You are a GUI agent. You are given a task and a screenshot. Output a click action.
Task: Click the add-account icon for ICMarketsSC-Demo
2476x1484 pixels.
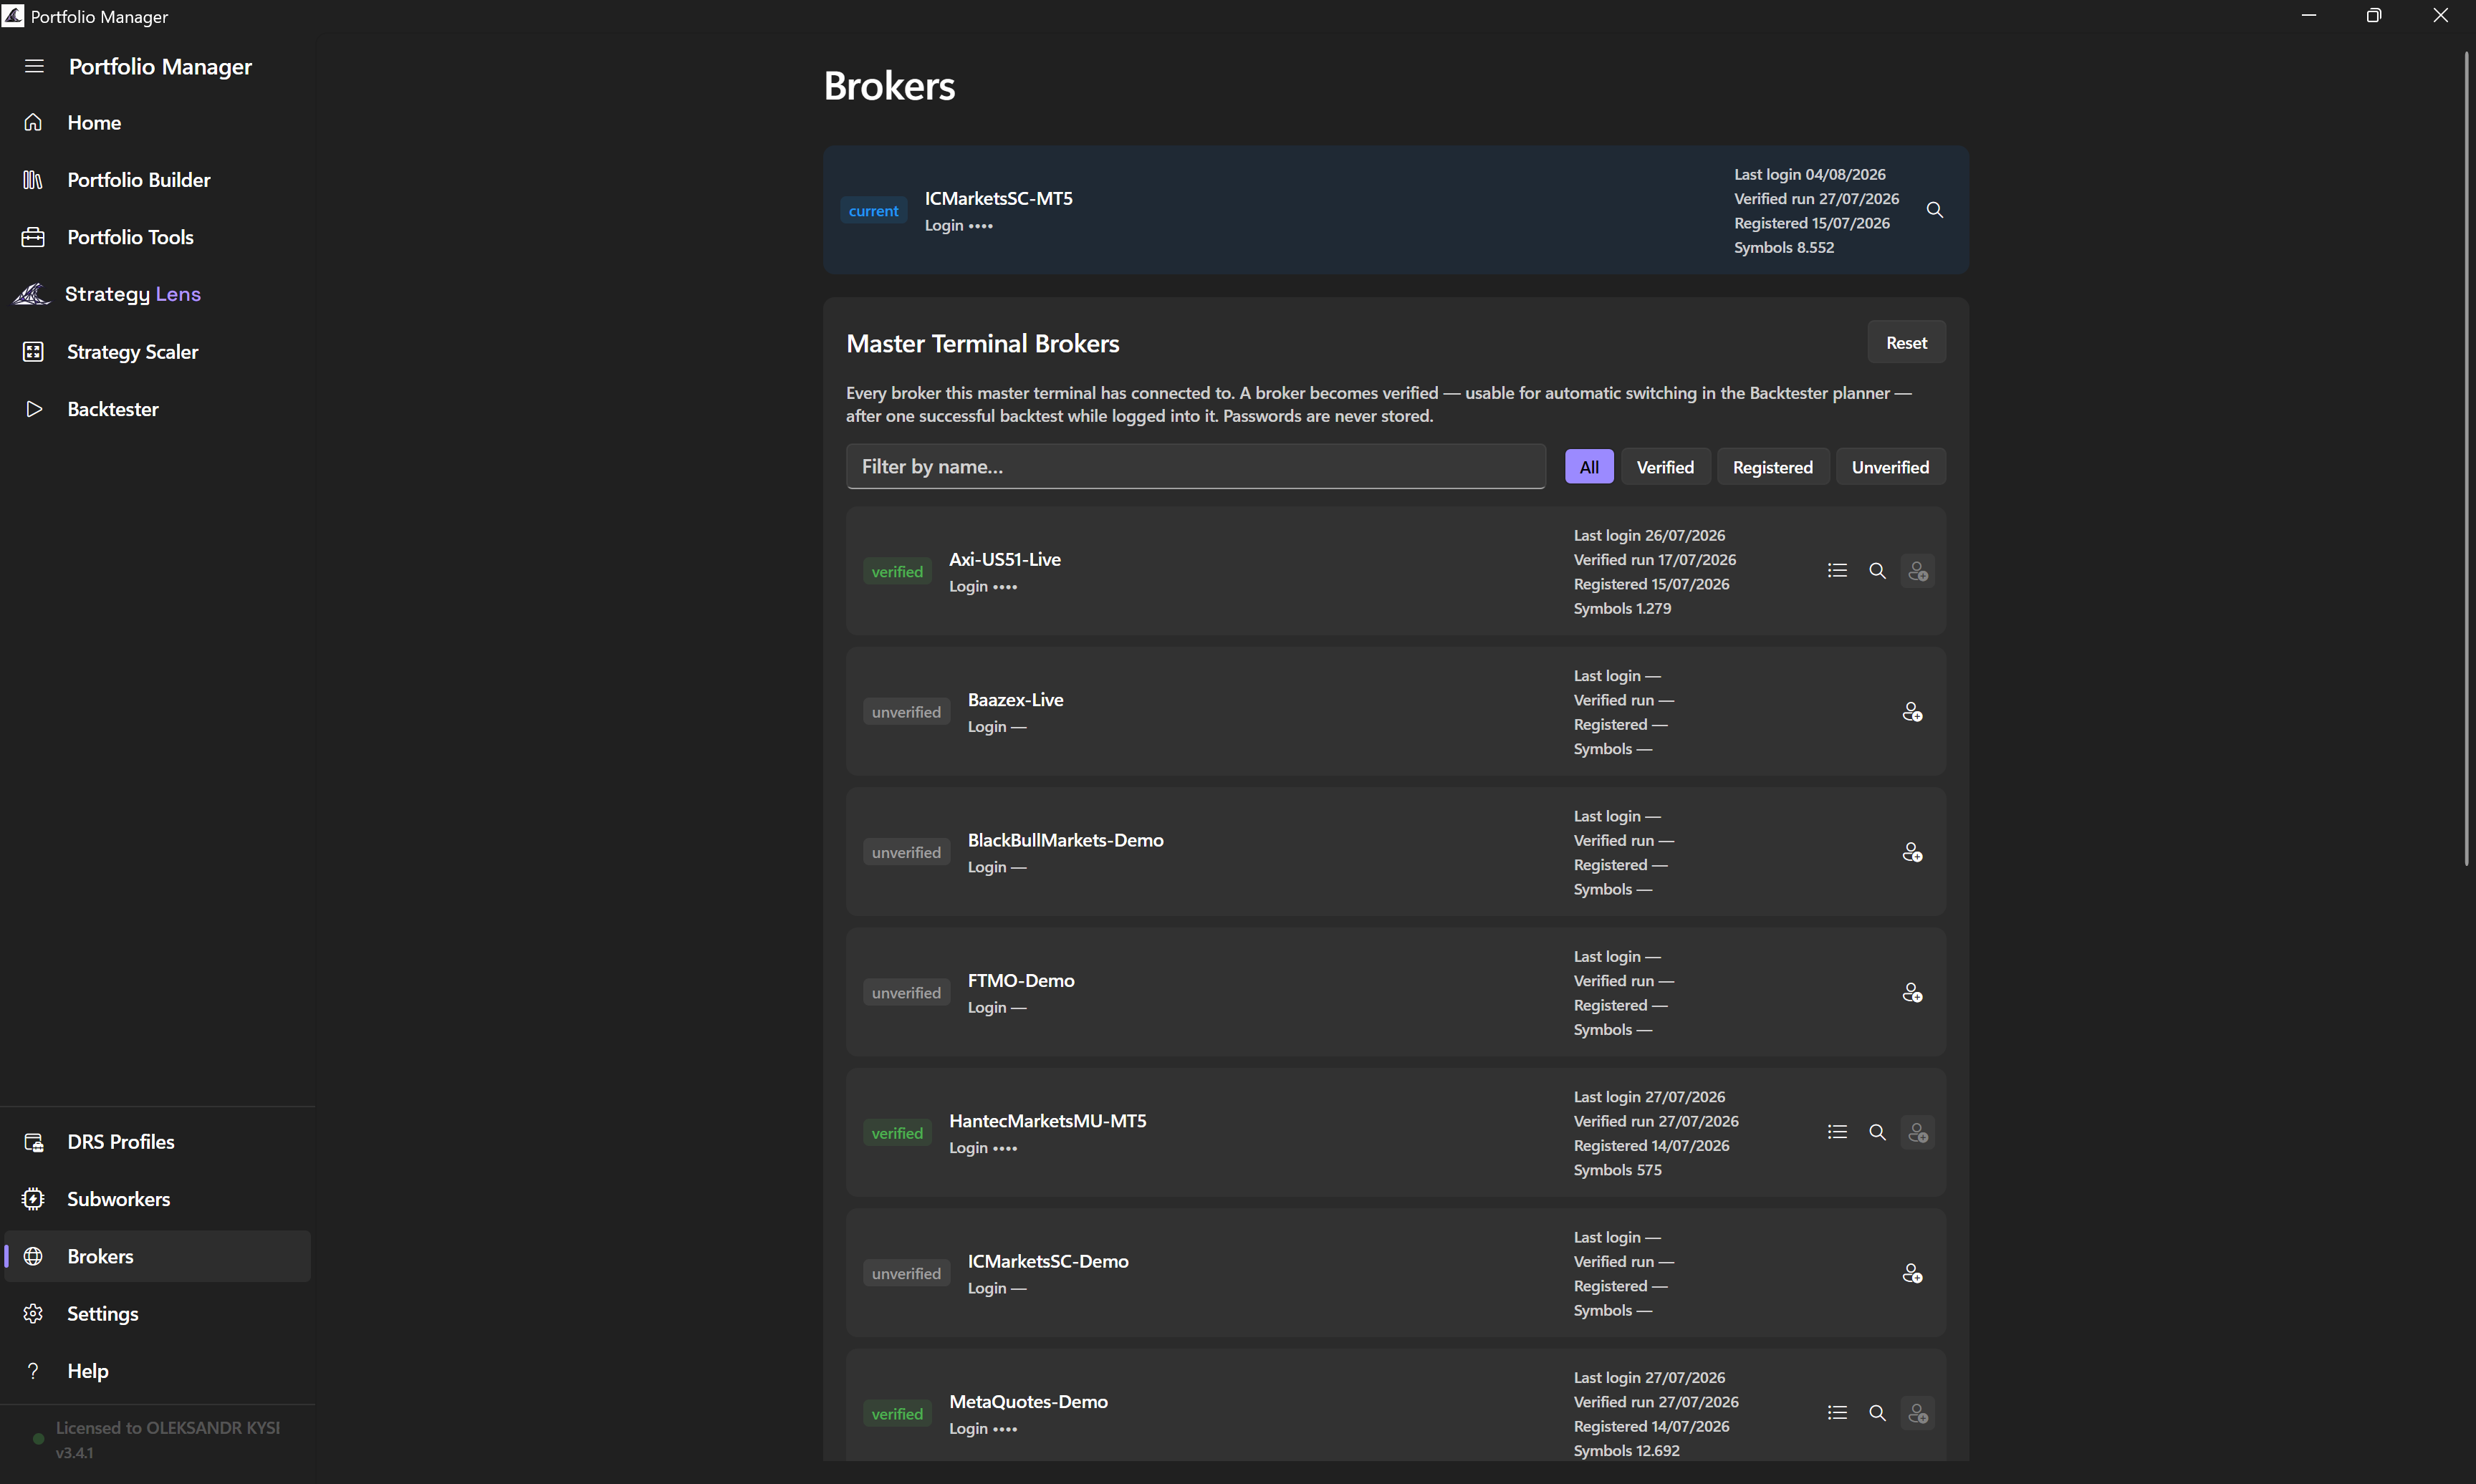(x=1912, y=1273)
